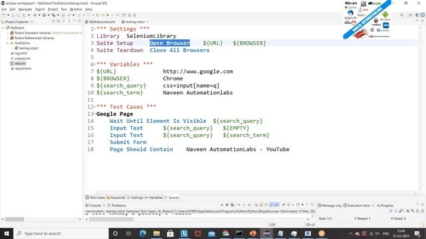This screenshot has width=426, height=239.
Task: Toggle Word Wrap in the Console toolbar
Action: [x=266, y=205]
